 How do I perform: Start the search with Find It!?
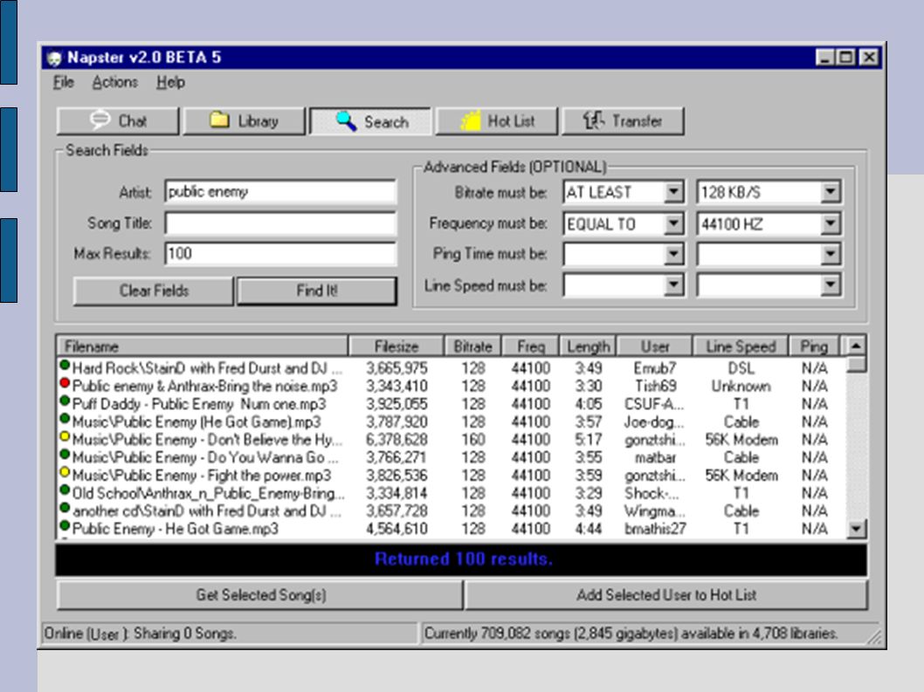click(x=317, y=291)
